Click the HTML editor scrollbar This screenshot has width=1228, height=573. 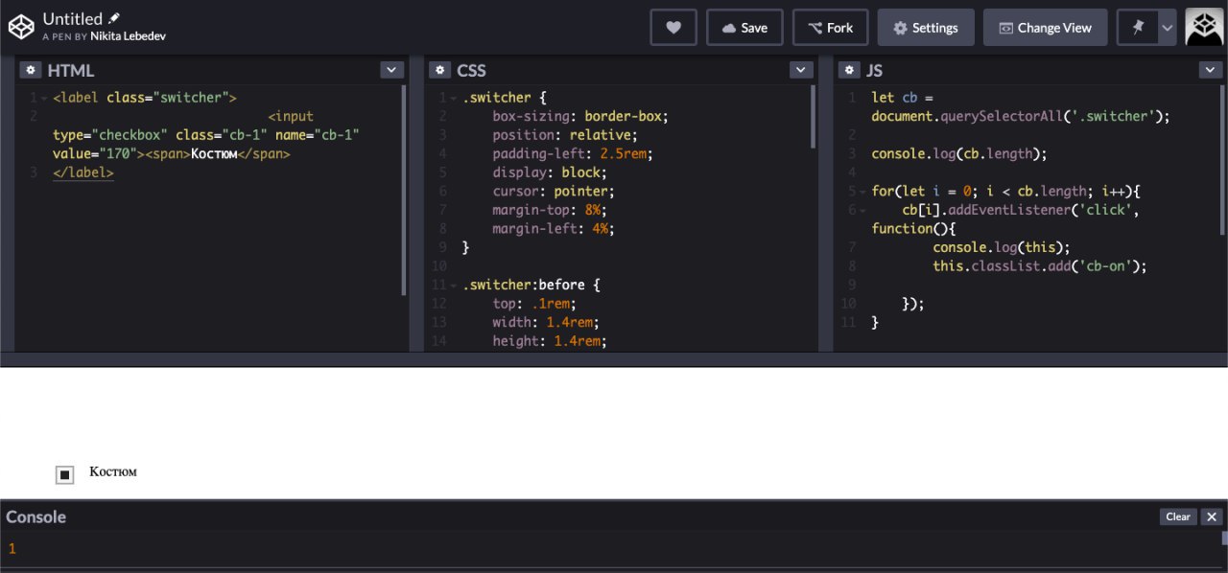click(x=403, y=190)
